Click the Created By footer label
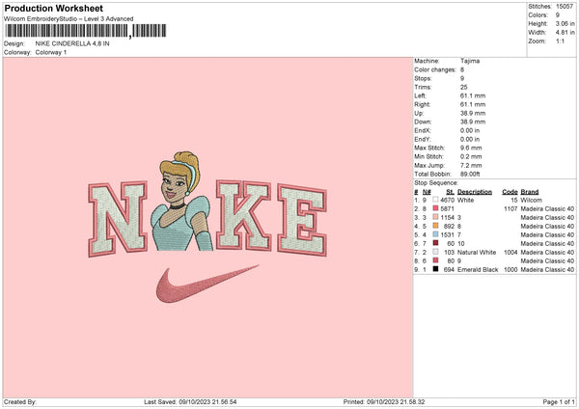 click(x=20, y=401)
